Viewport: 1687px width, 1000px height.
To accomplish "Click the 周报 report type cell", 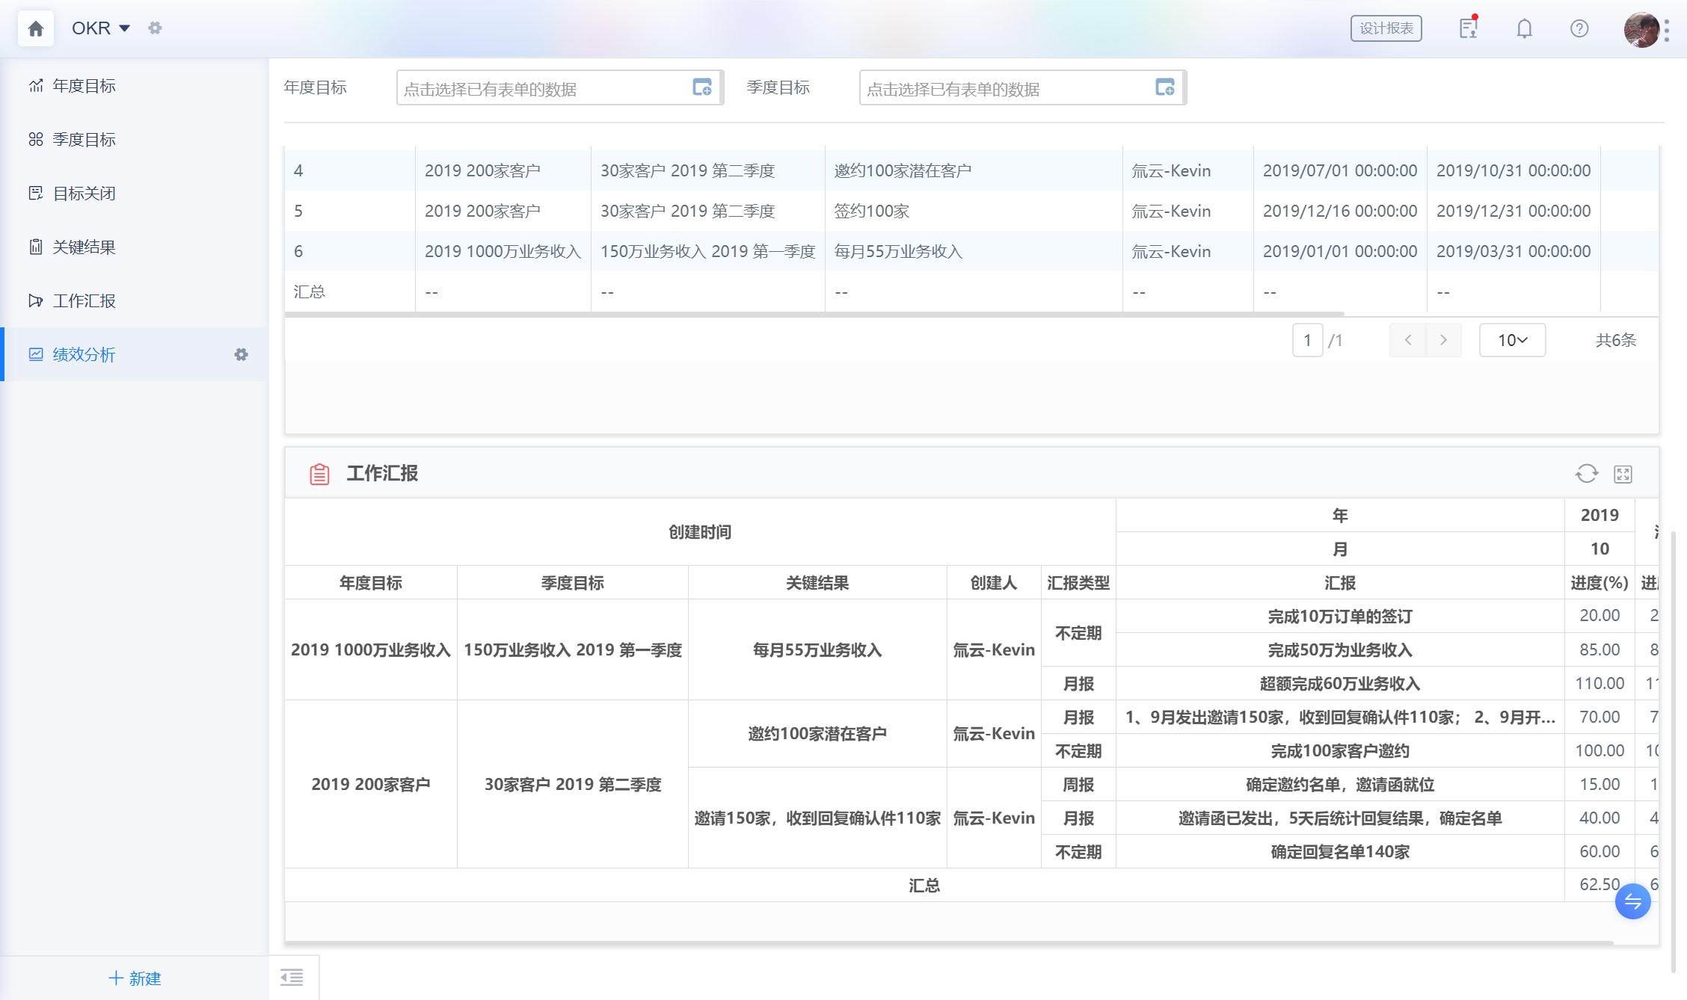I will (1078, 785).
